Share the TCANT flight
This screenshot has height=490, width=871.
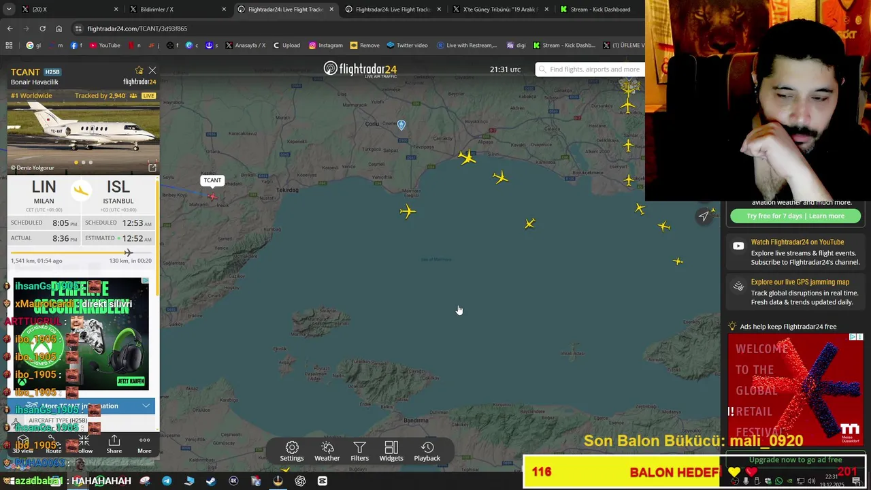[x=114, y=445]
